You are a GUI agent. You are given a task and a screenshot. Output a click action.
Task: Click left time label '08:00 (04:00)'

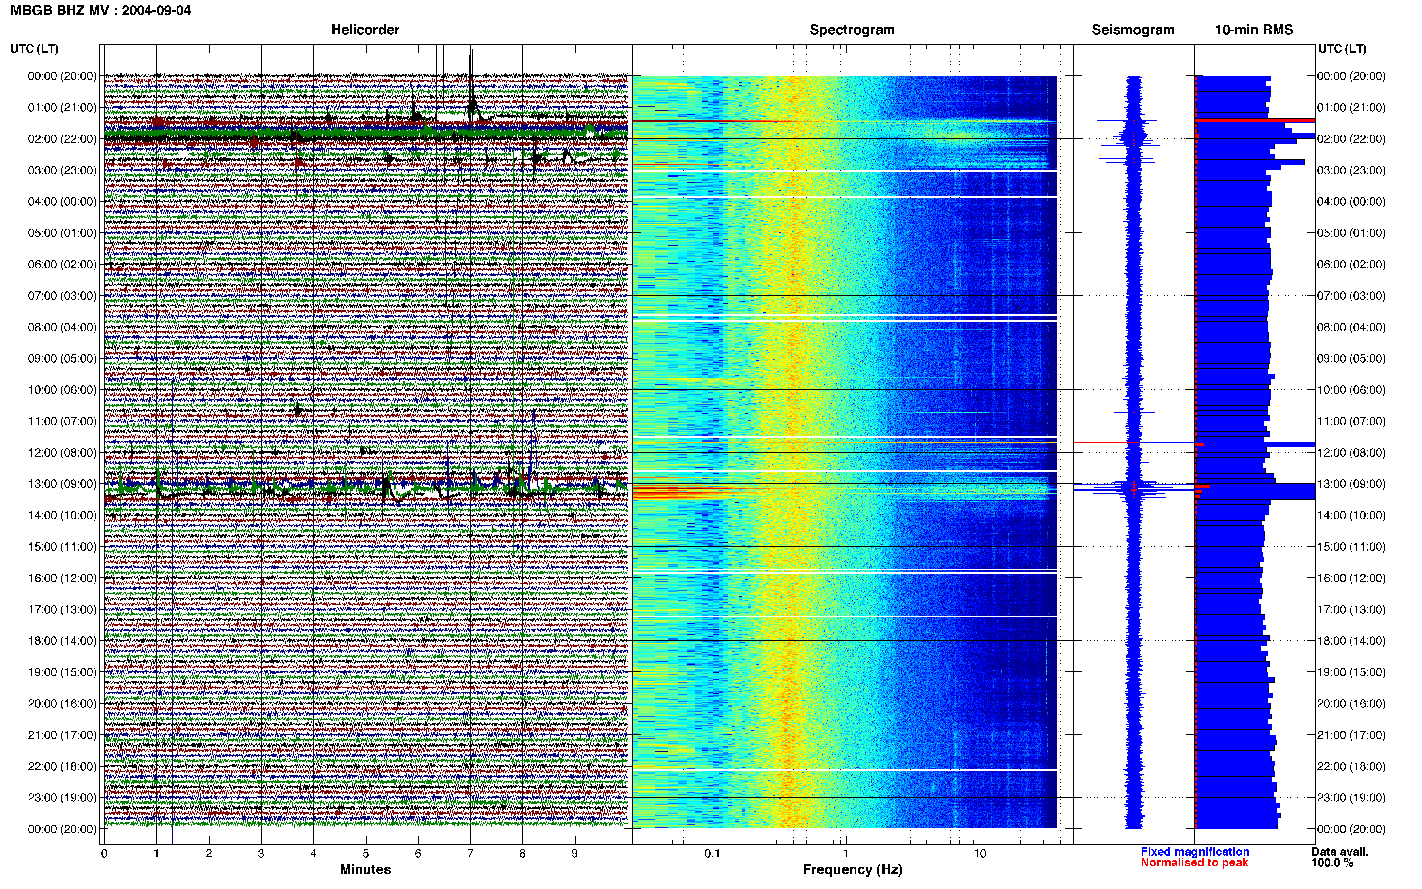pos(62,327)
